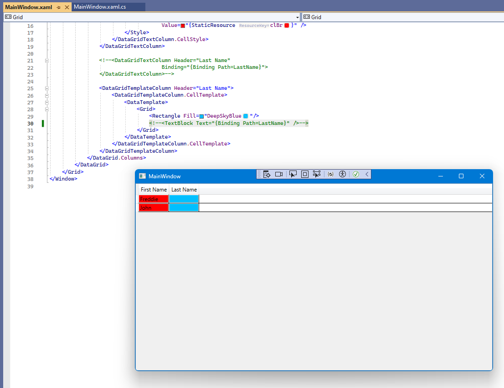
Task: Click the commented TextBlock line of code
Action: tap(229, 123)
